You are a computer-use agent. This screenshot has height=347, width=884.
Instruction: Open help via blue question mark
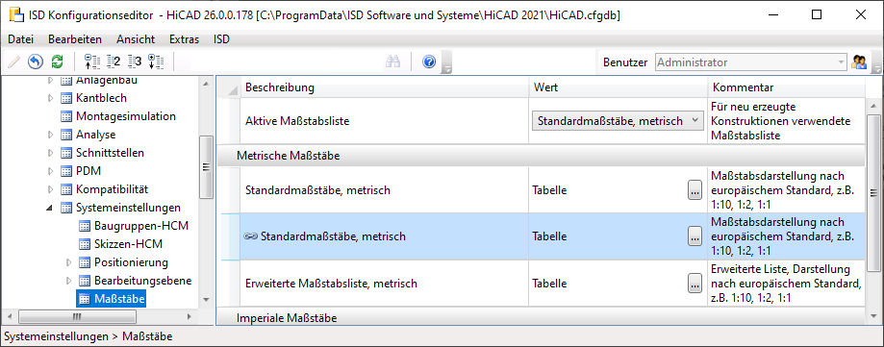pos(429,62)
